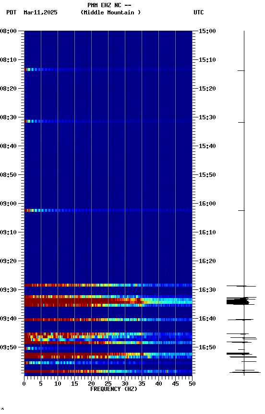Click the '15:50' UTC time label
Viewport: 265px width, 414px height.
[x=207, y=175]
